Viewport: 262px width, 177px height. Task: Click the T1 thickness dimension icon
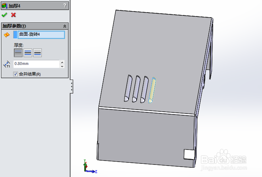point(7,64)
